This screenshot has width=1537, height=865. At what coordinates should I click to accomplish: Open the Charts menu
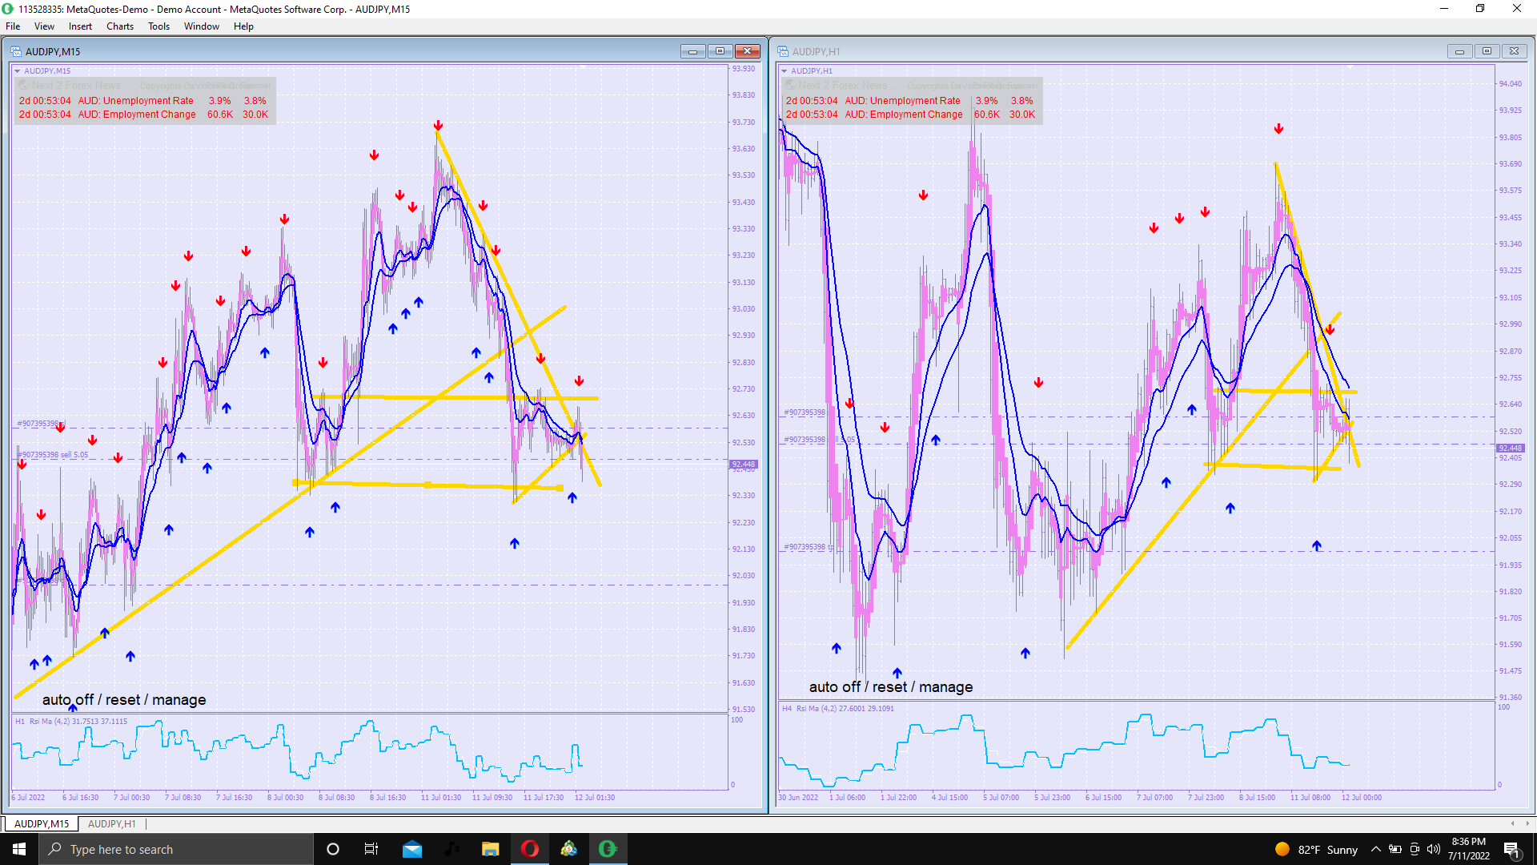pyautogui.click(x=120, y=26)
